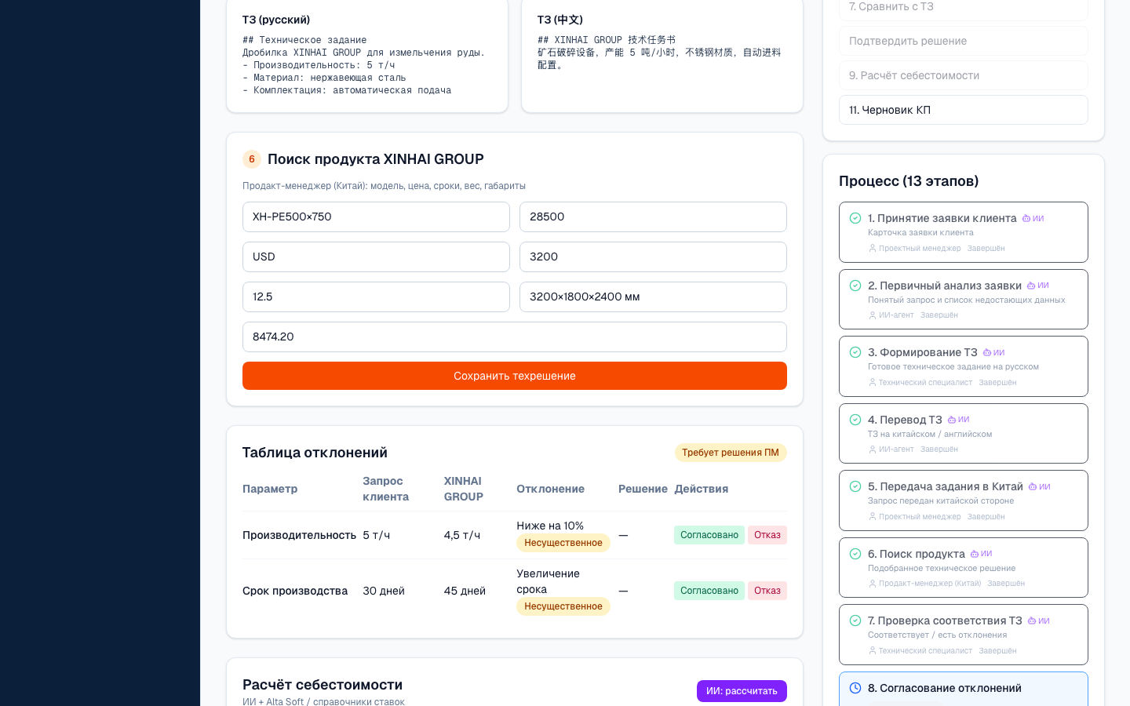Click the field containing 8474.20
Screen dimensions: 1130x706
pyautogui.click(x=515, y=337)
